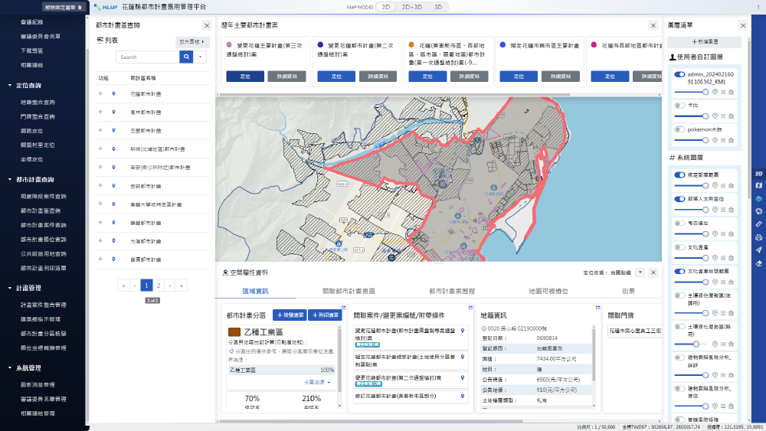The width and height of the screenshot is (766, 431).
Task: Go to page 2 of the list
Action: pos(159,286)
